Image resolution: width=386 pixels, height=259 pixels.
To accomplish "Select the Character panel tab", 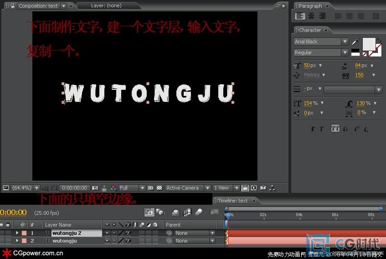I will [310, 30].
